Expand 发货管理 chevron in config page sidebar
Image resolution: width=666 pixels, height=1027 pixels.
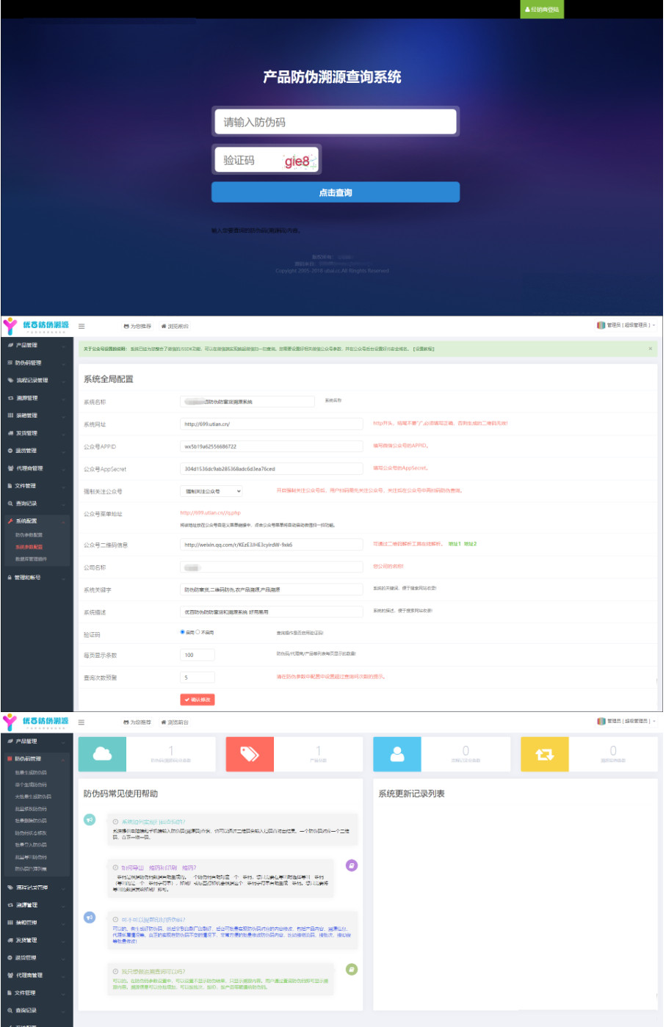click(64, 434)
